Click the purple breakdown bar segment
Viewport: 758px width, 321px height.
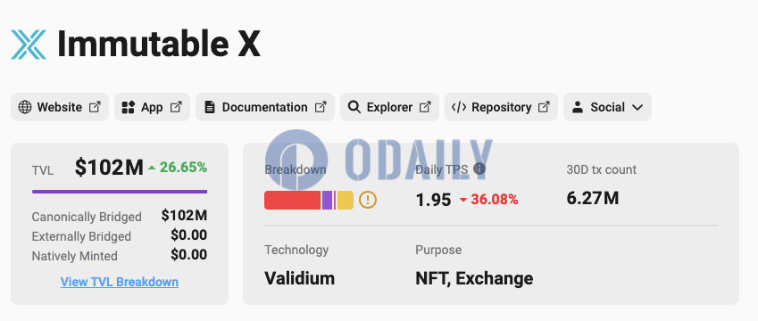pos(328,200)
